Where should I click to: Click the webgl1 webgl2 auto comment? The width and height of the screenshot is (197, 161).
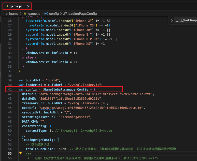[x=83, y=131]
